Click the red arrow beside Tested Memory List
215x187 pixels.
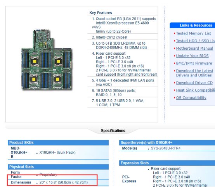174,33
